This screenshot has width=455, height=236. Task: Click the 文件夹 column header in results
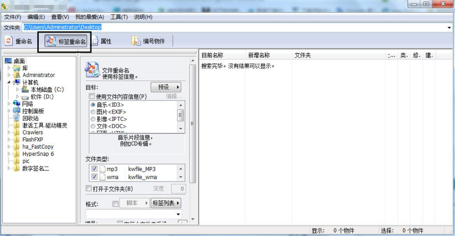click(339, 55)
